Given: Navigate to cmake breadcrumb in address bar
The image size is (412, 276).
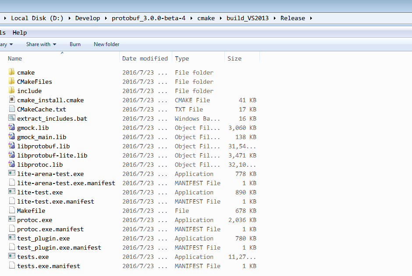Looking at the screenshot, I should (206, 18).
